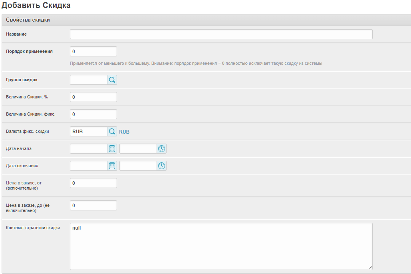Open the clock time picker for Дата окончания
This screenshot has height=274, width=411.
point(161,166)
